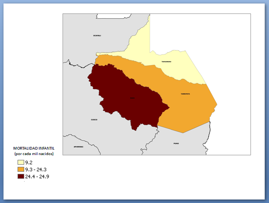Click the small white region at map top
The height and width of the screenshot is (203, 269).
(x=114, y=16)
